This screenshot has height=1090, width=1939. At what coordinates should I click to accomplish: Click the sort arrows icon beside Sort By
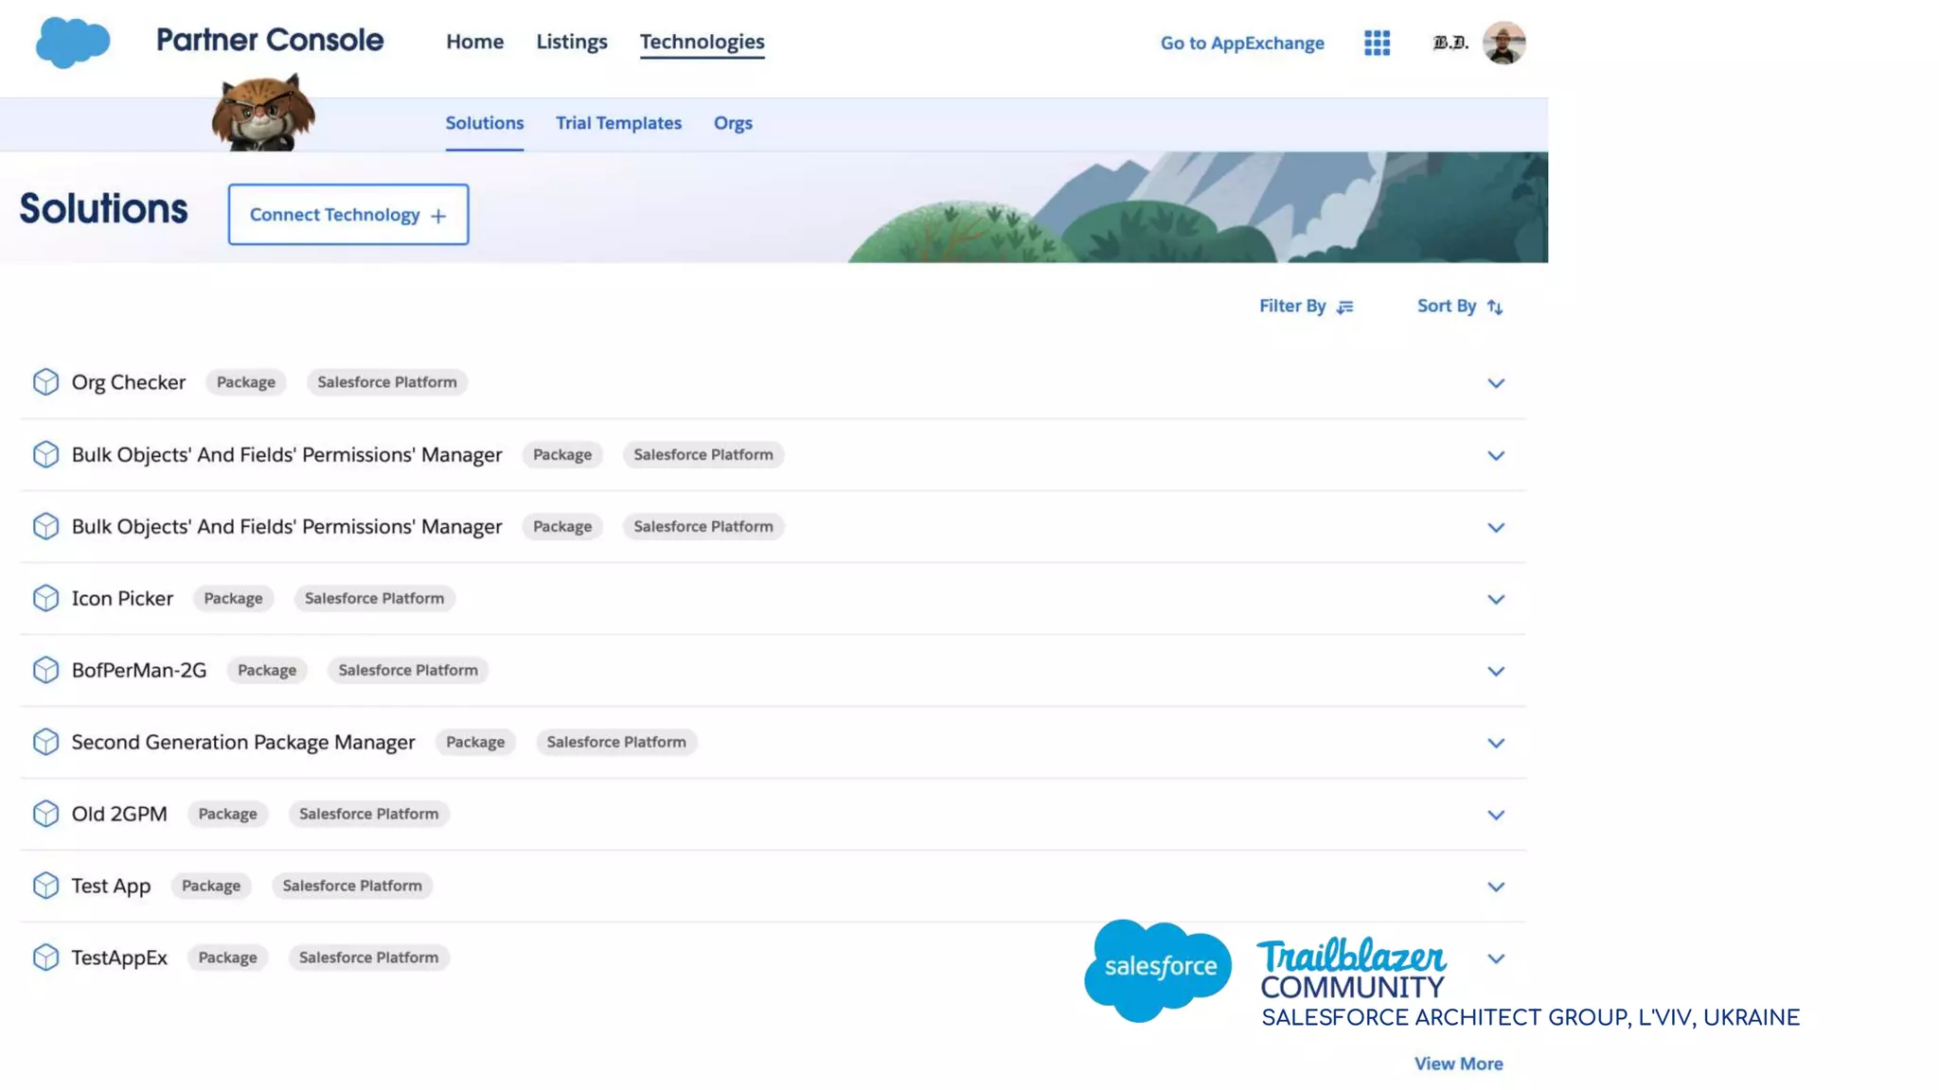point(1495,307)
